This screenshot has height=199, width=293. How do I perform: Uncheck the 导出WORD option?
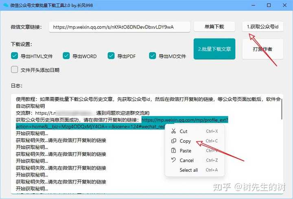click(x=66, y=55)
